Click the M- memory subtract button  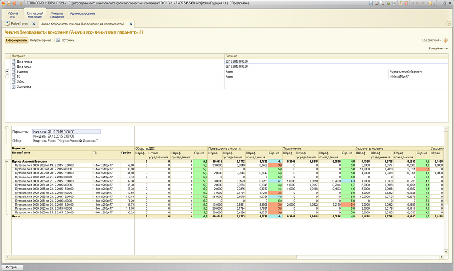point(423,3)
